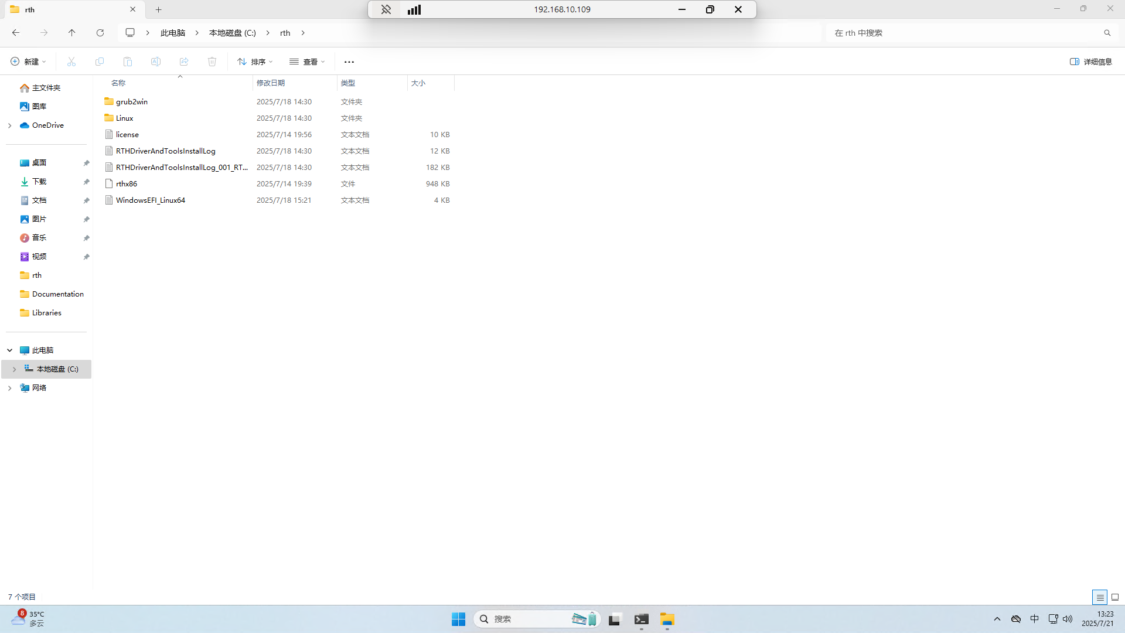Switch to details list view at bottom right

click(x=1100, y=597)
